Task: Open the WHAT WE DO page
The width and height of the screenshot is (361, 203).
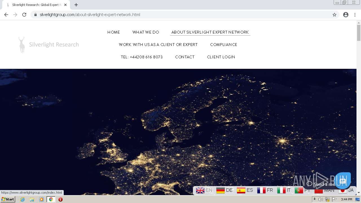Action: (x=146, y=32)
